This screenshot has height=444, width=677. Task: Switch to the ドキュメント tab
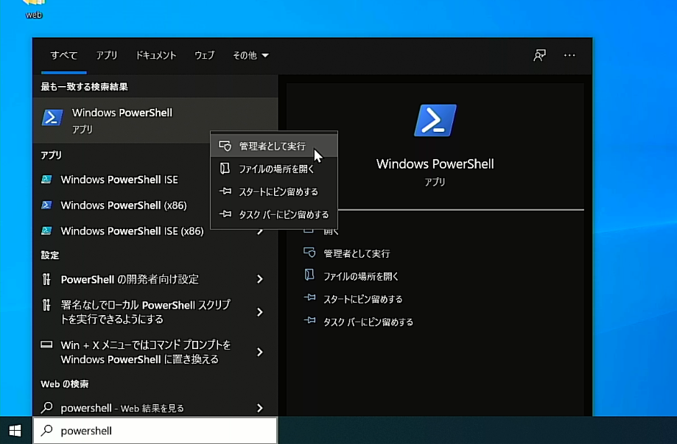(156, 55)
